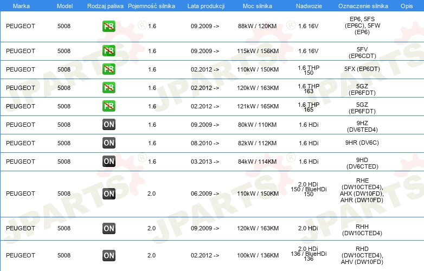This screenshot has height=271, width=424.
Task: Click the RHE (DW10CTED4), AHX, AHR engine code
Action: (362, 190)
